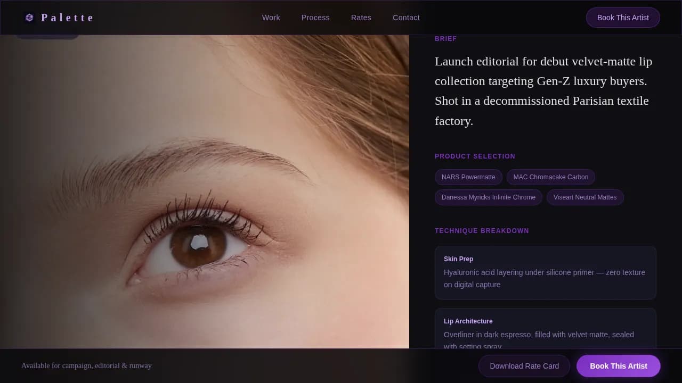Click the PRODUCT SELECTION heading
Image resolution: width=682 pixels, height=383 pixels.
475,156
